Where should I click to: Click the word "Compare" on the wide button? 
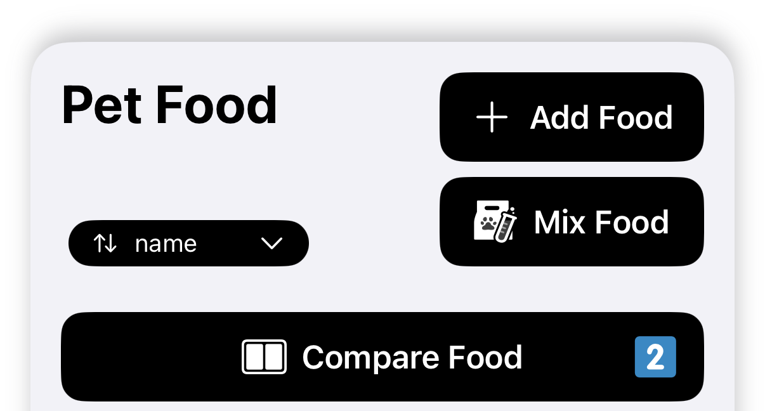click(371, 357)
